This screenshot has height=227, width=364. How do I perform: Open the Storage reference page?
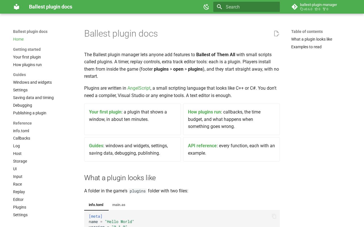(x=20, y=161)
